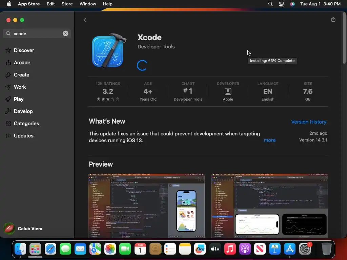Open Reminders from the Dock
347x260 pixels.
click(x=170, y=249)
